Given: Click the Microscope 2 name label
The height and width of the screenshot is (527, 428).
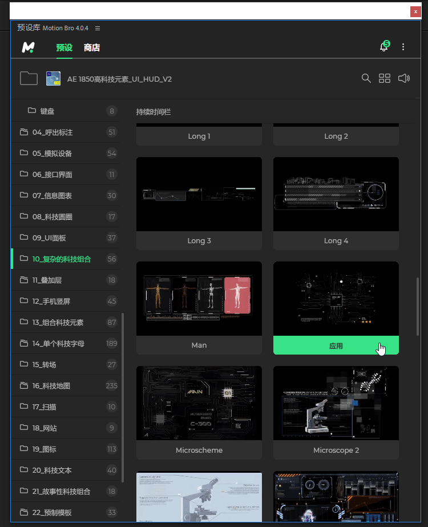Looking at the screenshot, I should click(336, 450).
